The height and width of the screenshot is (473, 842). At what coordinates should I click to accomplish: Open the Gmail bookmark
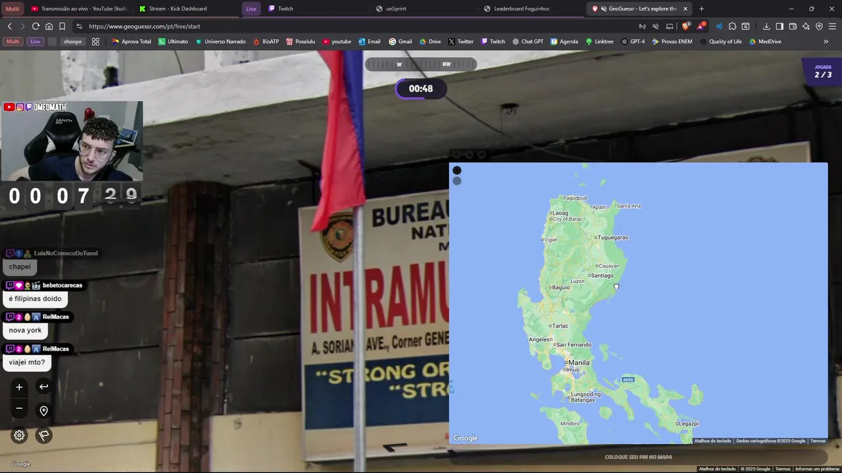pyautogui.click(x=400, y=41)
